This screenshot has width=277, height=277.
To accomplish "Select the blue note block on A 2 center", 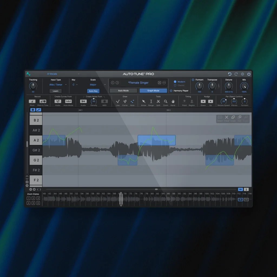I will point(157,140).
